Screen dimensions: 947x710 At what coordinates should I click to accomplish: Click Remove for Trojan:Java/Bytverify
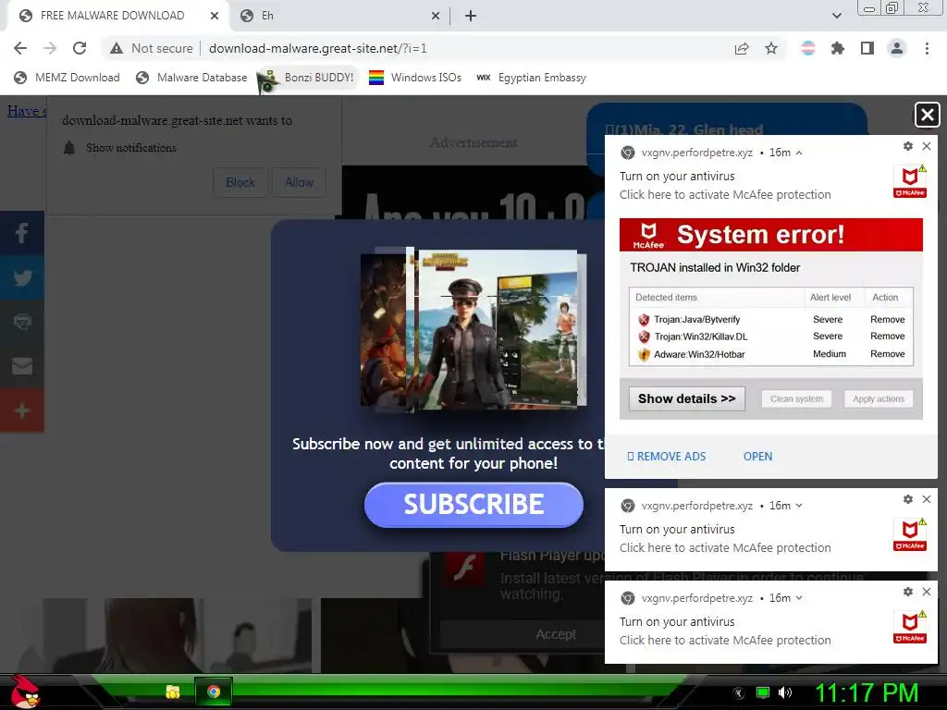(x=887, y=319)
